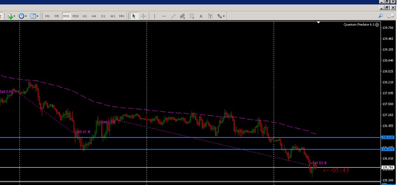Expand the Templates dropdown arrow
Screen dimensions: 402x185
pyautogui.click(x=37, y=16)
